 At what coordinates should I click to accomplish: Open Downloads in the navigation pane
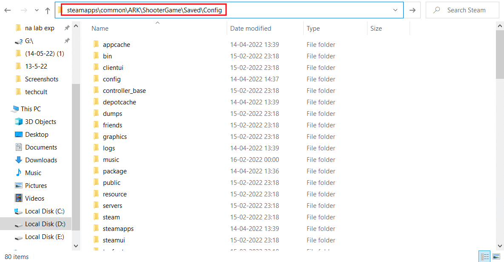41,160
